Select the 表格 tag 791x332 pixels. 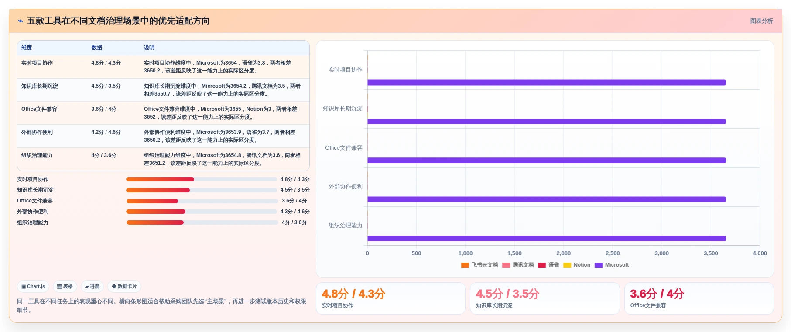point(65,287)
